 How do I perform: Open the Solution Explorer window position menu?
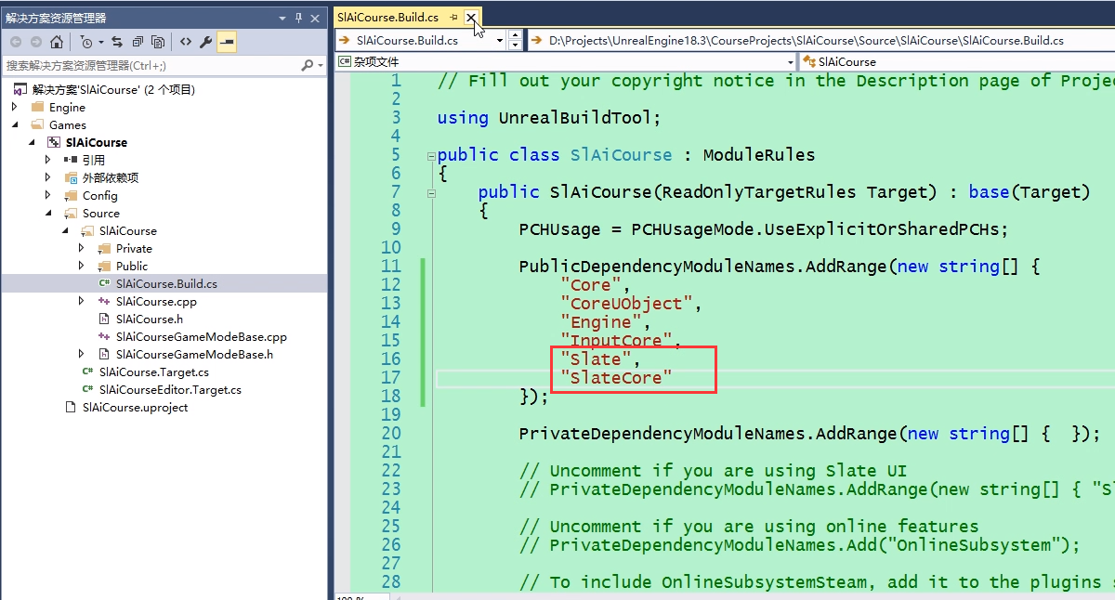coord(282,18)
